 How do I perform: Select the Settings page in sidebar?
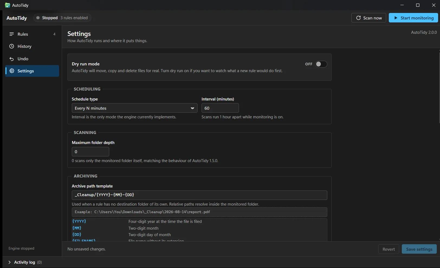point(32,71)
